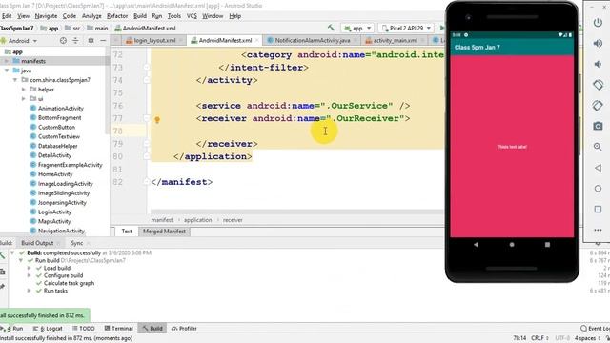Open the Pixel 2 API 29 device dropdown
Screen dimensions: 610x343
[406, 28]
